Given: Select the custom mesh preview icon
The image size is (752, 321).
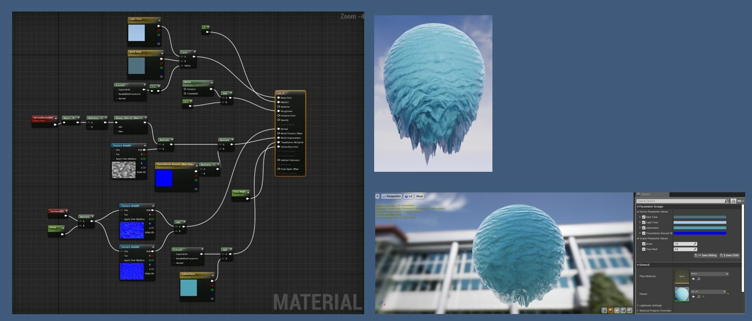Looking at the screenshot, I should 630,310.
